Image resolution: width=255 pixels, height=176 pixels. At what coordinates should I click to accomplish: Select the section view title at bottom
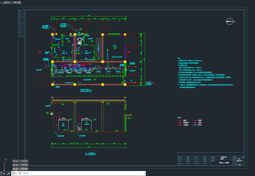coord(90,154)
